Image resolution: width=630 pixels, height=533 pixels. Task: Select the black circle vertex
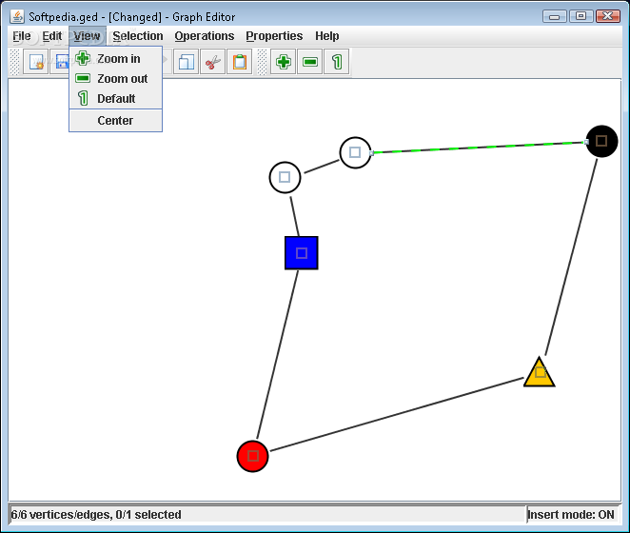pyautogui.click(x=601, y=141)
